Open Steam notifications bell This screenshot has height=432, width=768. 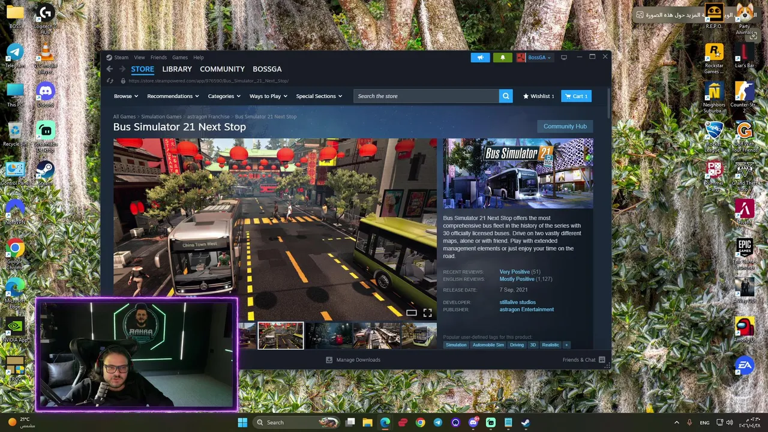pyautogui.click(x=503, y=58)
